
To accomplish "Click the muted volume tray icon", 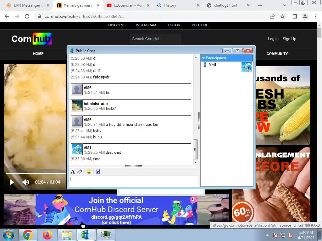I will (290, 235).
